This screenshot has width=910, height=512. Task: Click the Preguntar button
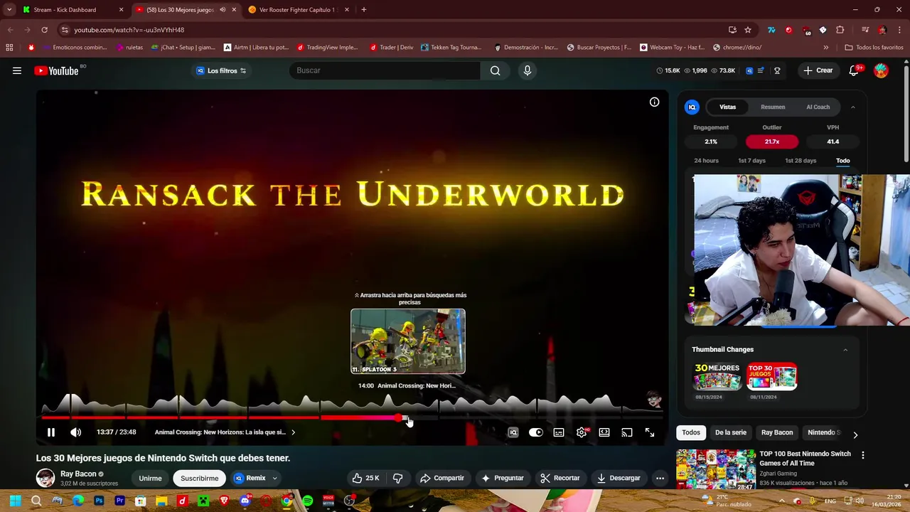point(503,478)
